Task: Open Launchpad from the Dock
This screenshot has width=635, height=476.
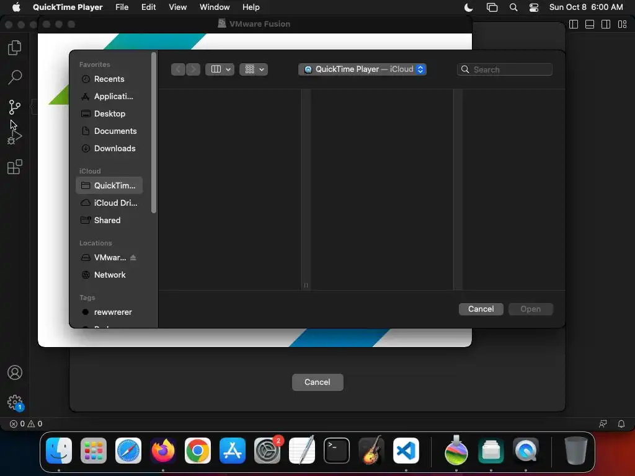Action: coord(94,451)
